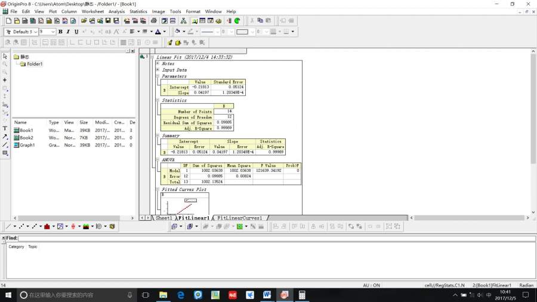Toggle Italic text formatting
This screenshot has height=302, width=537.
68,32
